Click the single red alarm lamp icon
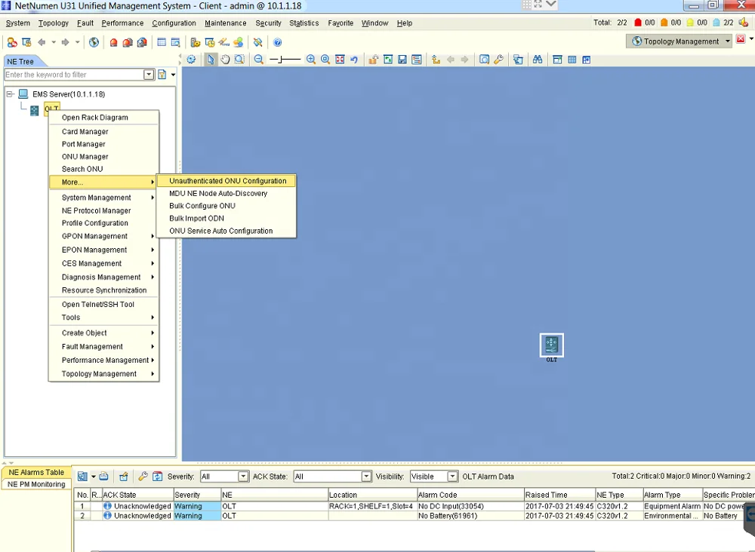Screen dimensions: 755x552 click(114, 42)
